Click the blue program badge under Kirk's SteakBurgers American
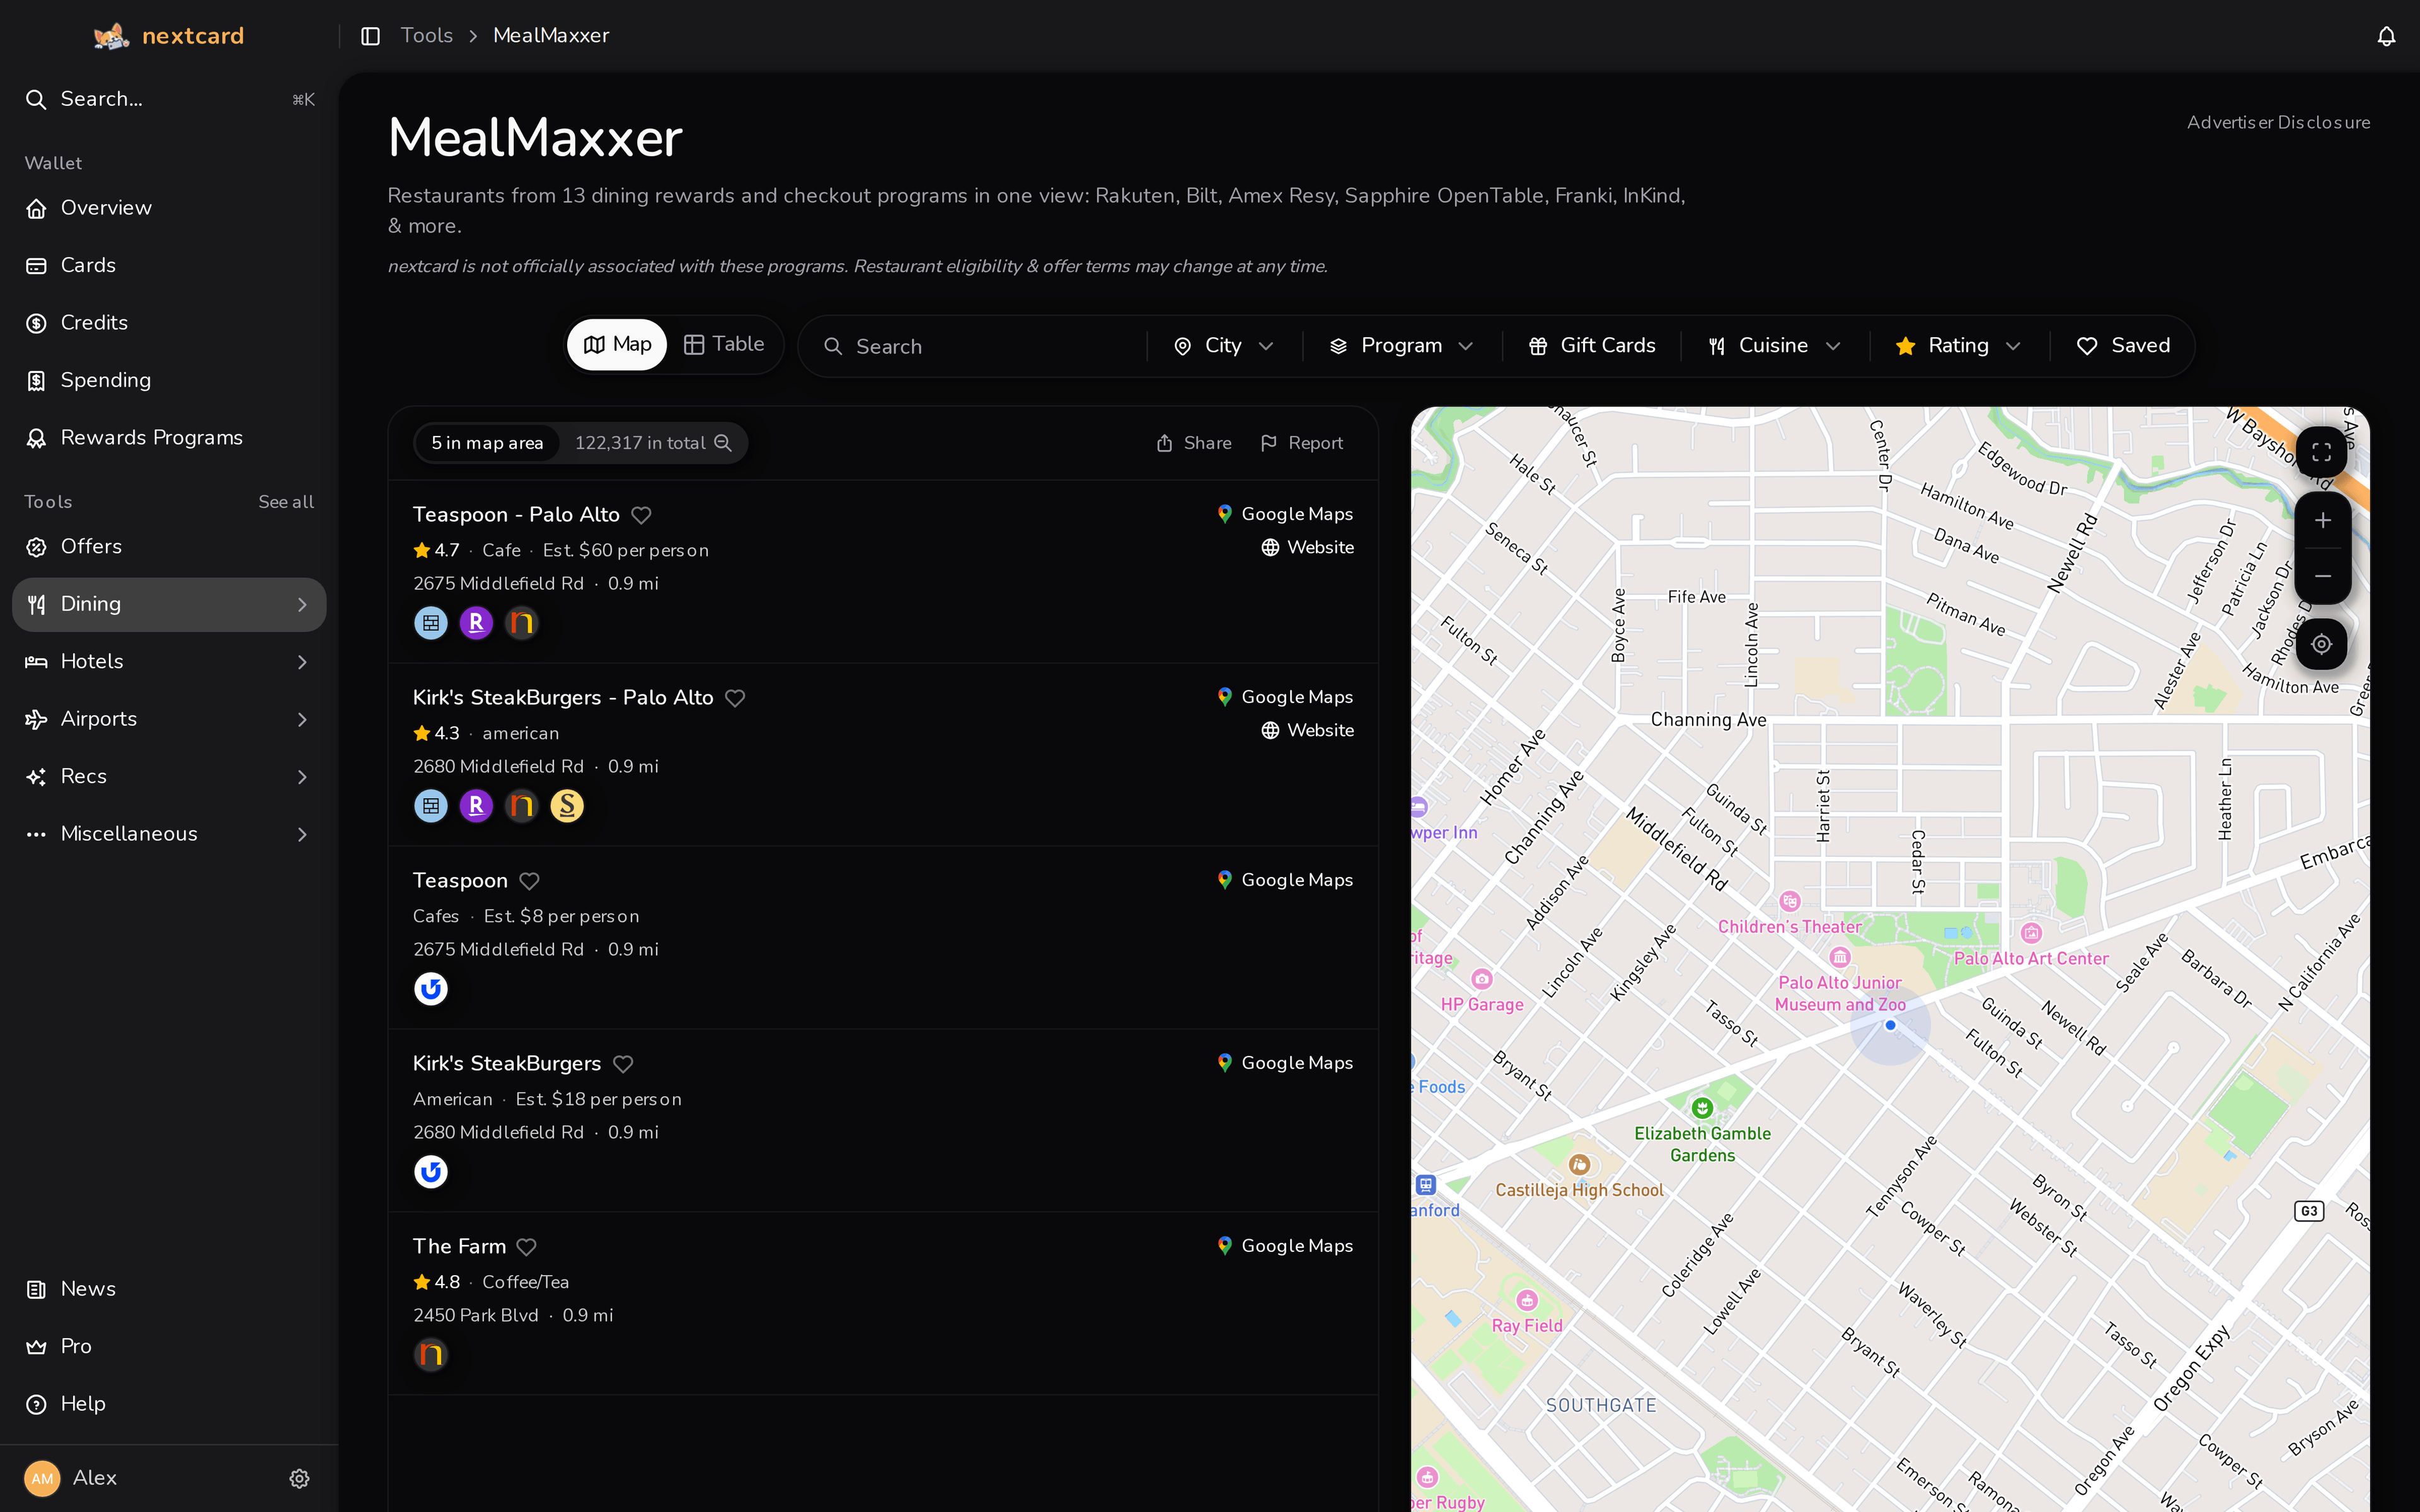This screenshot has height=1512, width=2420. (431, 1172)
